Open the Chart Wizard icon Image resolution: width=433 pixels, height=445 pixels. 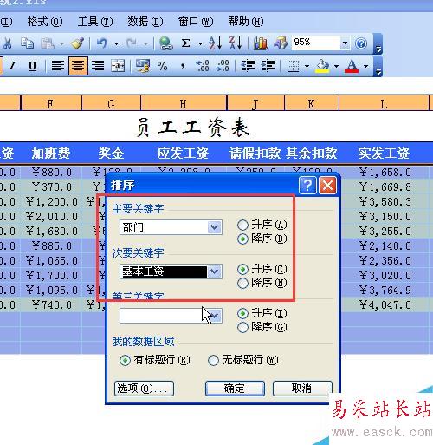(261, 43)
